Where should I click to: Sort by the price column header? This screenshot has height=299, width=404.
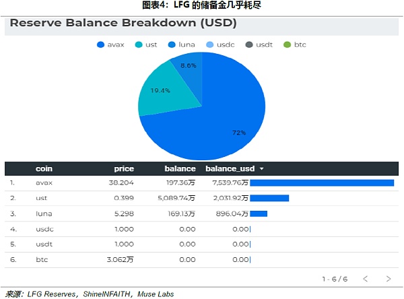124,168
